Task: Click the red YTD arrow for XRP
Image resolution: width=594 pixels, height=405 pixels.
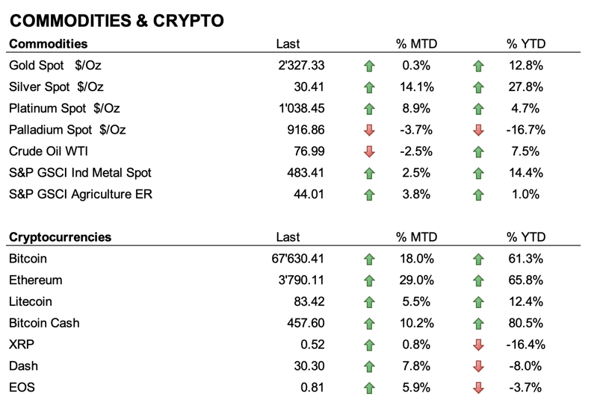Action: coord(479,345)
